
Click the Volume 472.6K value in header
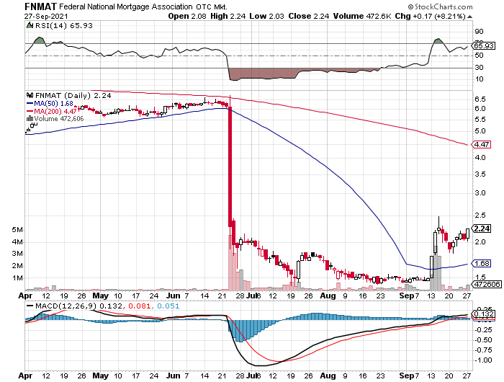[x=362, y=16]
